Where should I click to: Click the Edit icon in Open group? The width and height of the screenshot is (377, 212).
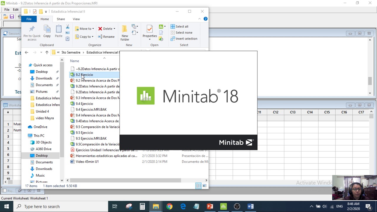(161, 33)
